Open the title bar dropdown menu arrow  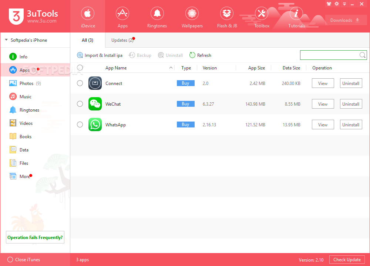click(344, 4)
